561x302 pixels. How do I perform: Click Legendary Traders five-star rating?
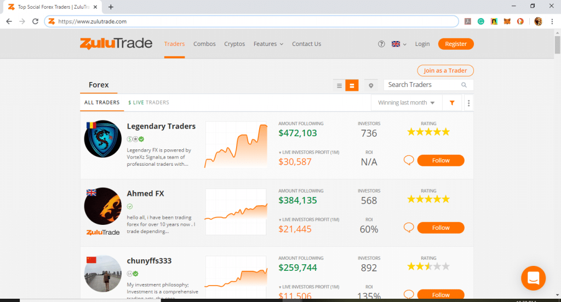(x=428, y=132)
